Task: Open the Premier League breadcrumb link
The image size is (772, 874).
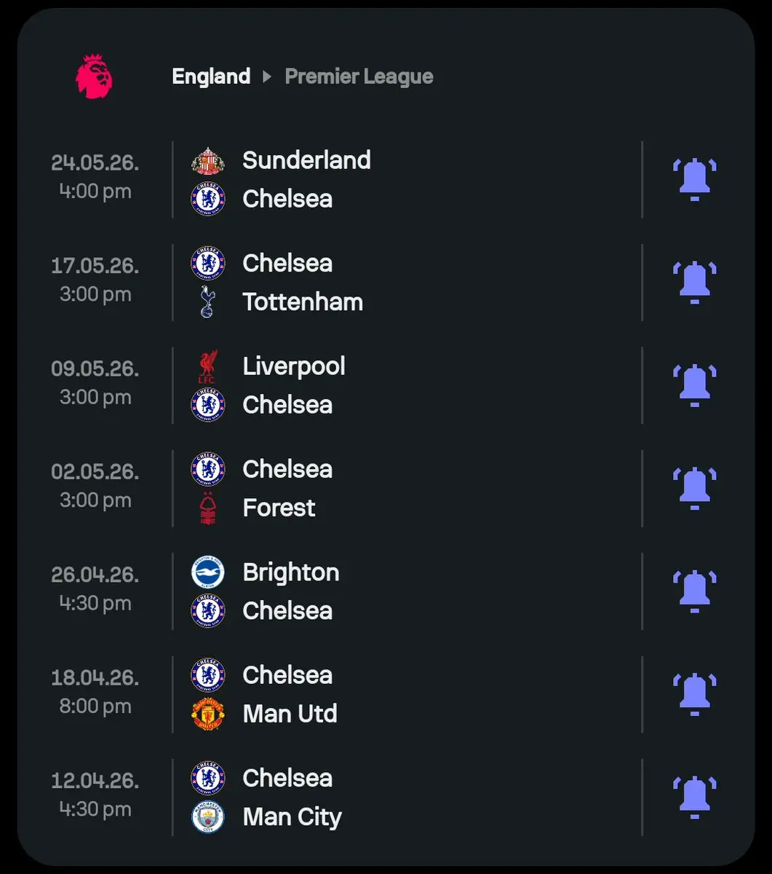Action: tap(359, 76)
